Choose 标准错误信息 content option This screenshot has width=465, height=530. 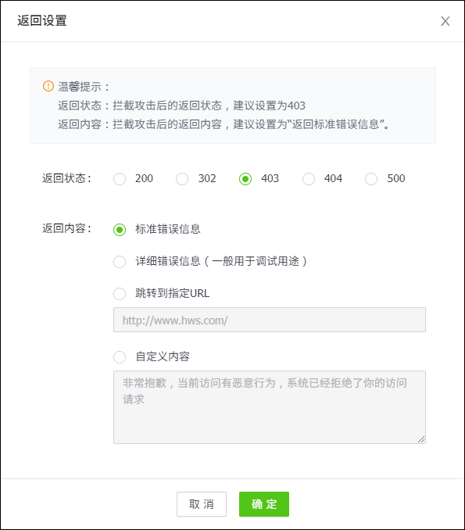120,230
